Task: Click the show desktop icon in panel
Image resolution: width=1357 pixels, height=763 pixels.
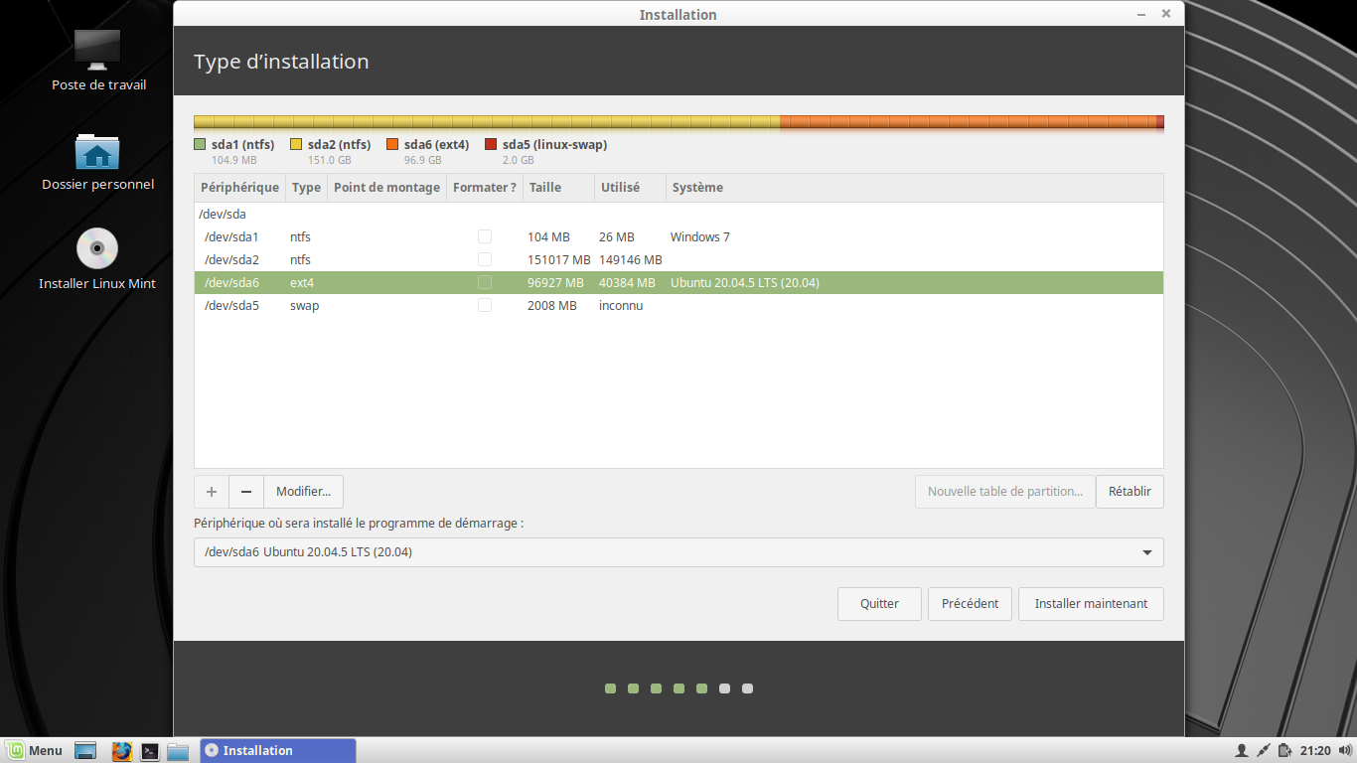Action: coord(85,751)
